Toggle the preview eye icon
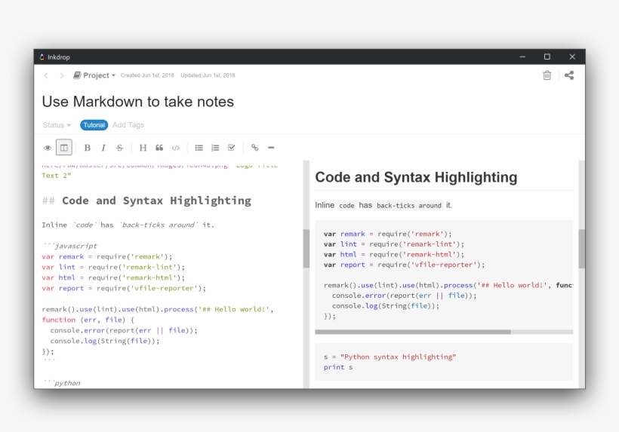Viewport: 619px width, 432px height. [48, 148]
